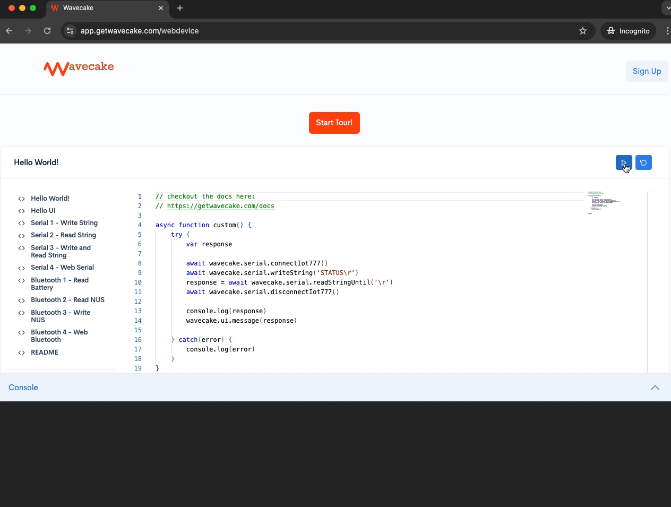Open Bluetooth 1 - Read Battery example

tap(59, 283)
